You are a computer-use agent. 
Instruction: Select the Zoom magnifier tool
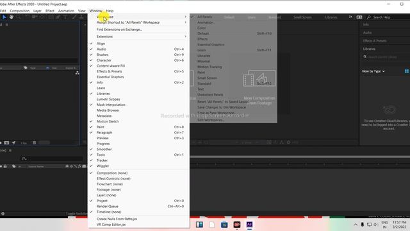click(x=19, y=17)
